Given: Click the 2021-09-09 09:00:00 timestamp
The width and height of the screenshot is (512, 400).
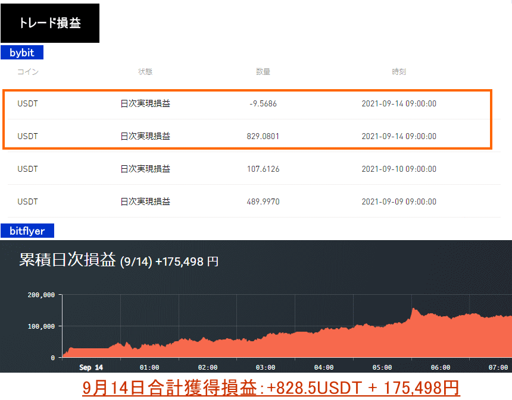Looking at the screenshot, I should (399, 201).
